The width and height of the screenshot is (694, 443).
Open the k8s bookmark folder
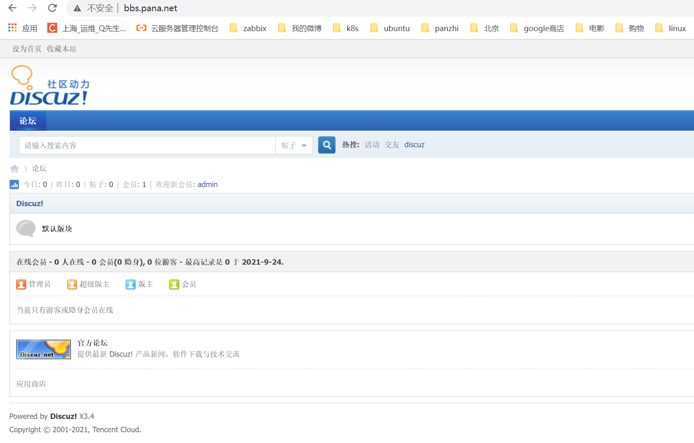(346, 28)
